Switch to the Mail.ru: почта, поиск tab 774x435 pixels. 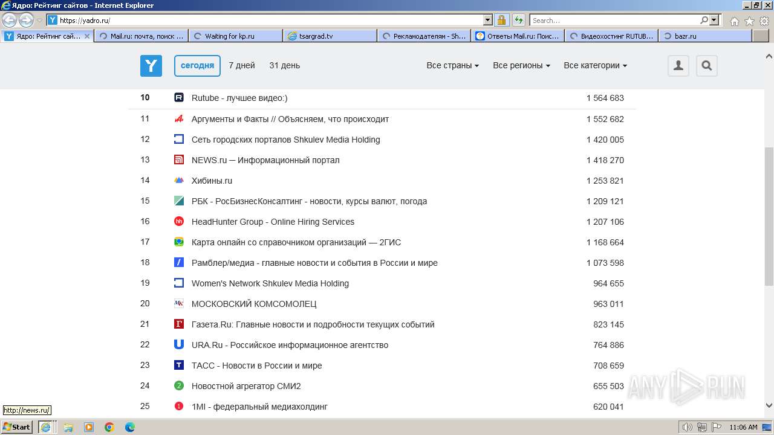[x=141, y=36]
